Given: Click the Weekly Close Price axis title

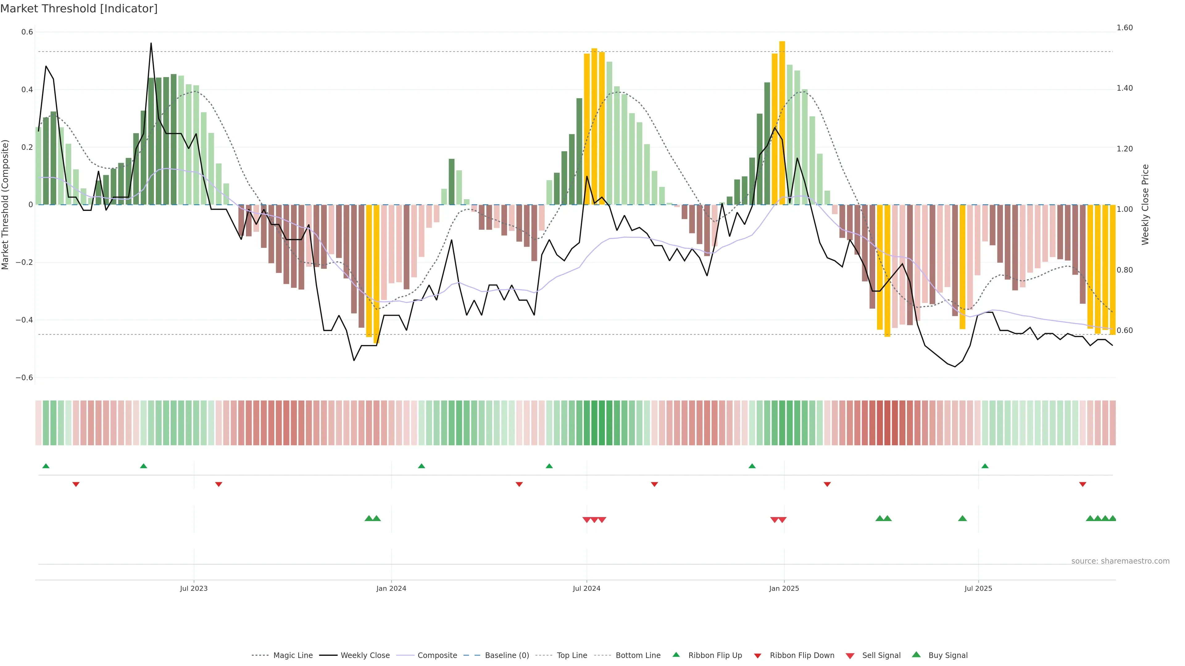Looking at the screenshot, I should [x=1145, y=204].
